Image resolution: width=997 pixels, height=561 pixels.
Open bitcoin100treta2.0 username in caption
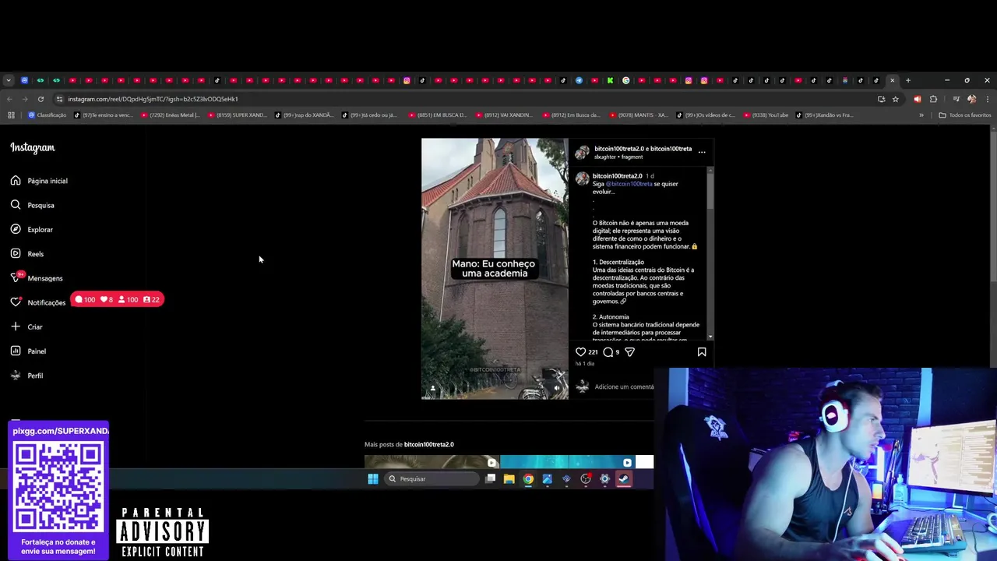click(x=617, y=176)
